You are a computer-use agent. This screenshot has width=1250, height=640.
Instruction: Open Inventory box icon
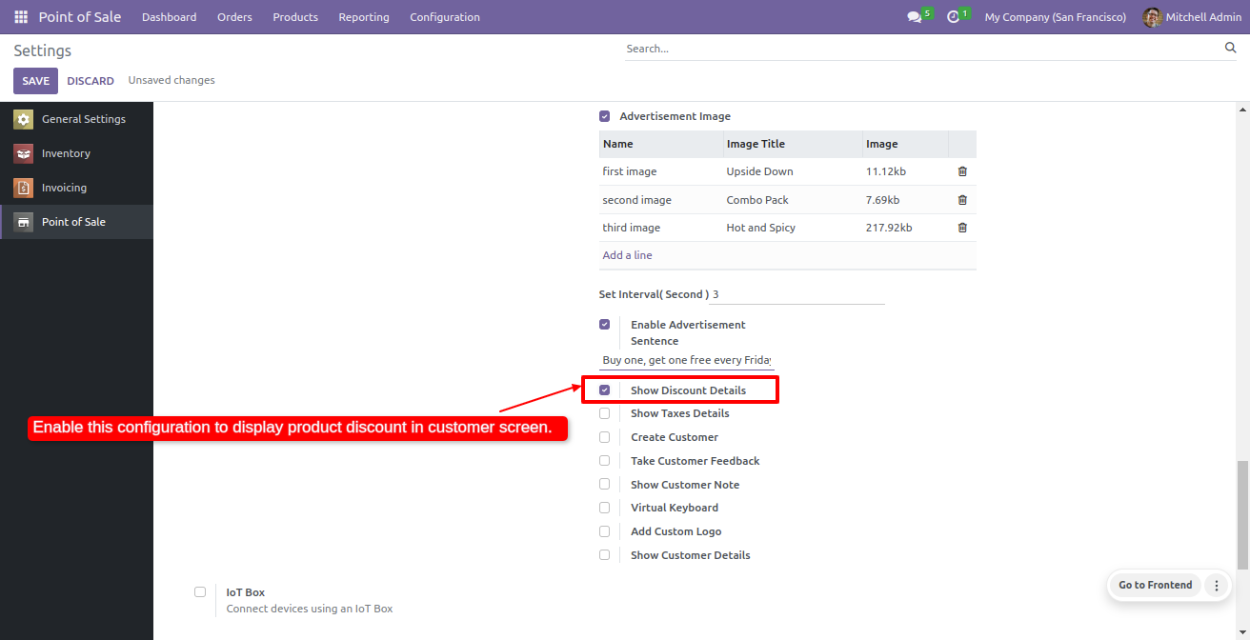coord(23,153)
